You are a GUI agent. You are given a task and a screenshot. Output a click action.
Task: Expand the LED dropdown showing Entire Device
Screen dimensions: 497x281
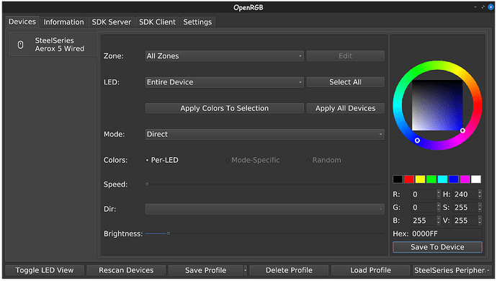[x=225, y=82]
